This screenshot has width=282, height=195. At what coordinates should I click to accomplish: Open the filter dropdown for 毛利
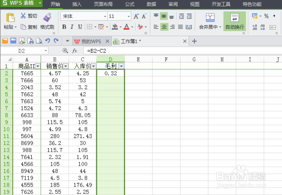(x=122, y=66)
